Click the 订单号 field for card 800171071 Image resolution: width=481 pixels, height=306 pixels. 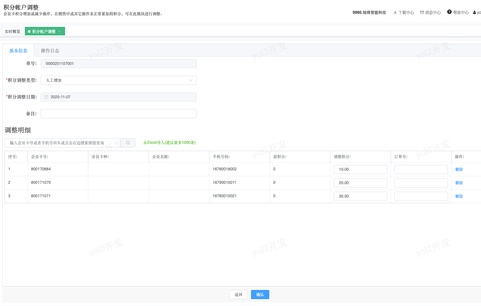coord(421,196)
